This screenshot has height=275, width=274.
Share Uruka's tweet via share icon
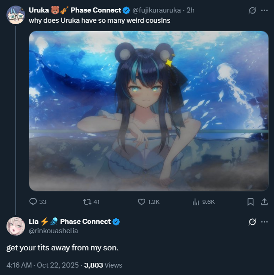coord(264,202)
